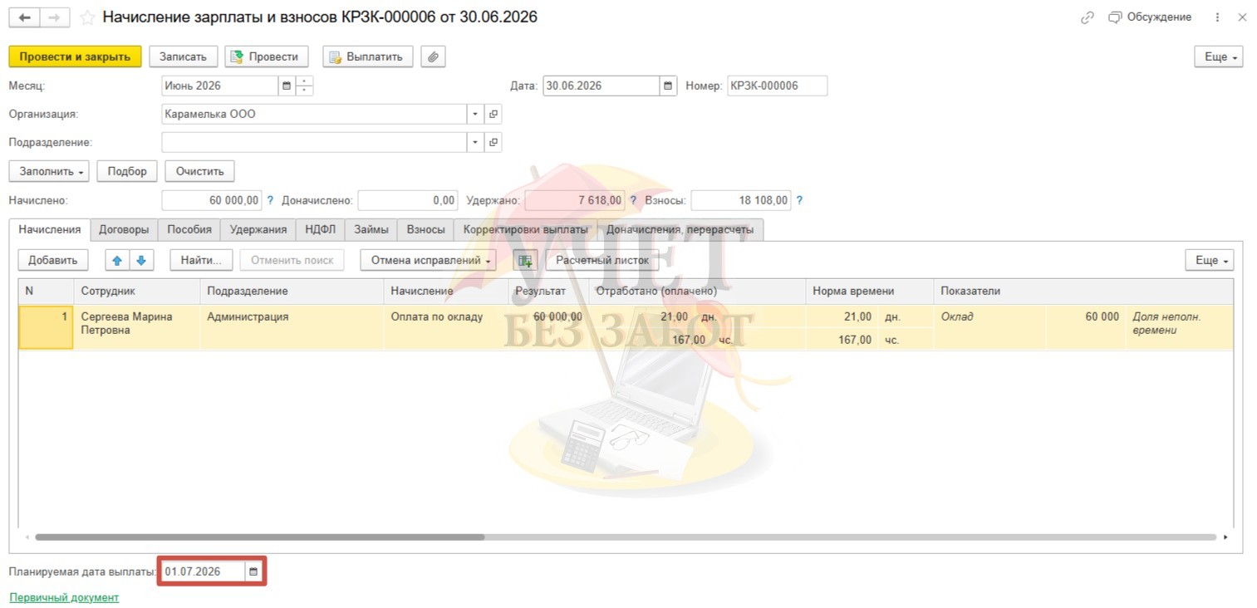Move row up with blue arrow
The height and width of the screenshot is (608, 1257).
coord(117,260)
